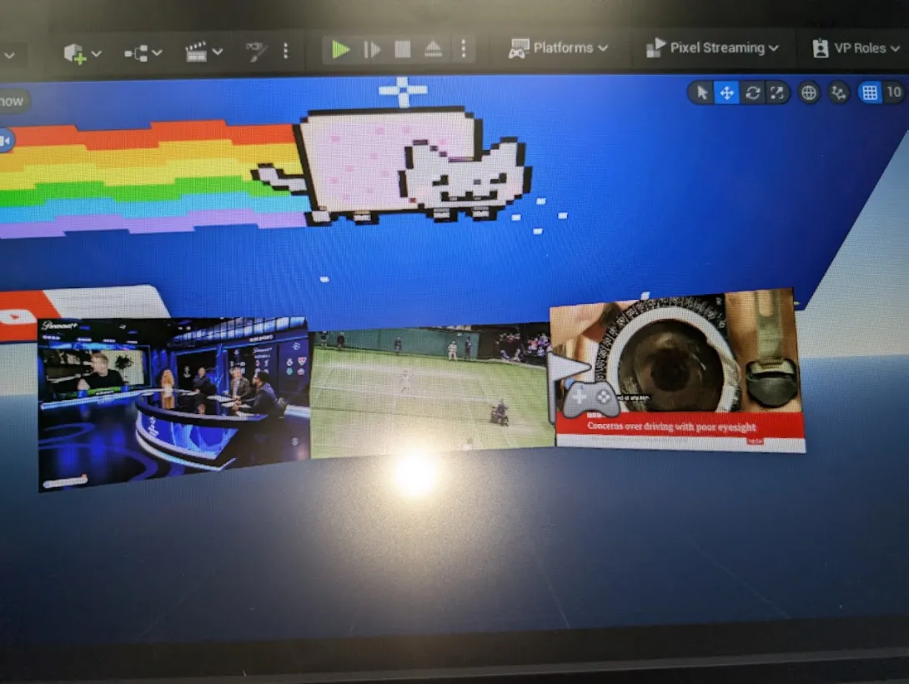Open the Platforms menu

[559, 48]
